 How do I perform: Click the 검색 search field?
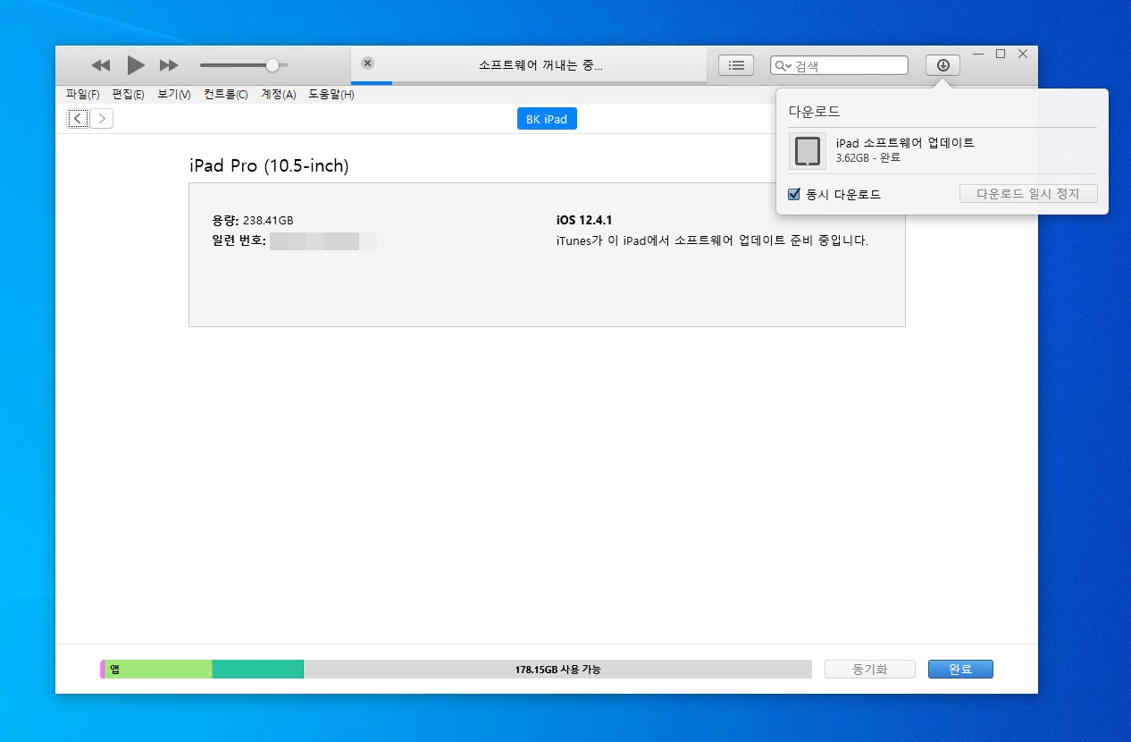pyautogui.click(x=839, y=65)
